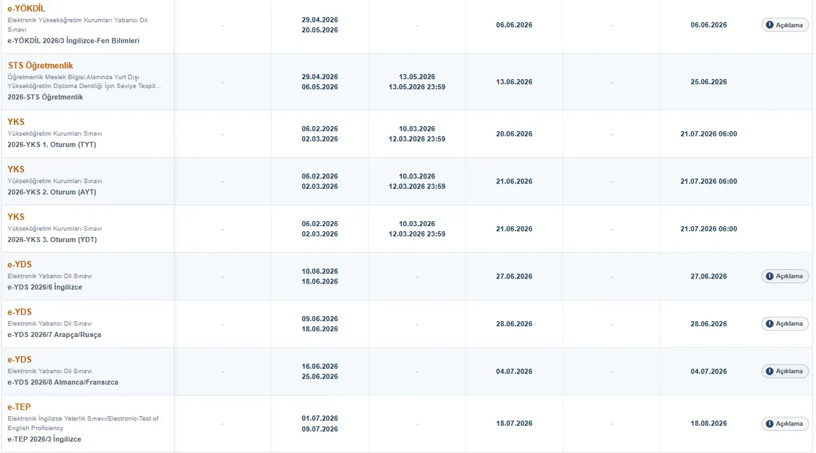Click on "2026-YKS 2. Oturum (AYT)"

pyautogui.click(x=52, y=192)
